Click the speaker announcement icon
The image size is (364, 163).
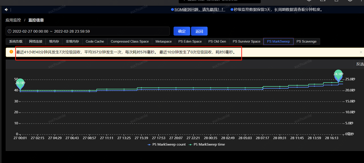click(6, 10)
